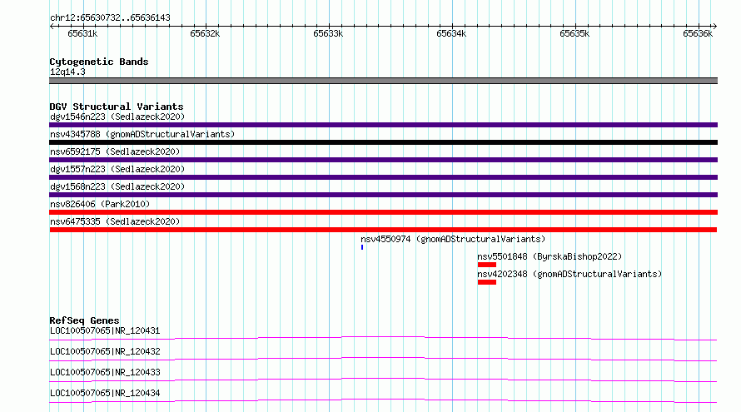The height and width of the screenshot is (412, 741).
Task: Click the gray 12q14.3 cytogenetic band bar
Action: coord(383,81)
